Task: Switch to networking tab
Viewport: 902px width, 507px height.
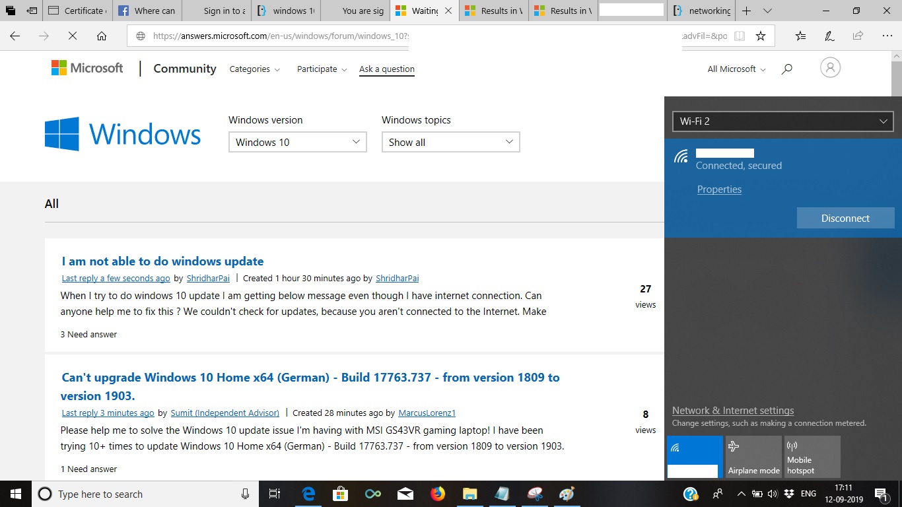Action: [701, 11]
